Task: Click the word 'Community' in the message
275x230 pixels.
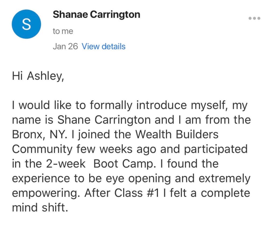Action: (42, 150)
